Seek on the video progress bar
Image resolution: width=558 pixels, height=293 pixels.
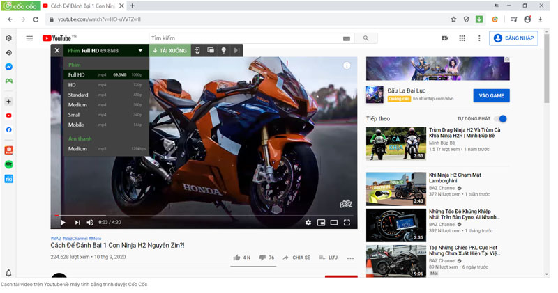(204, 215)
